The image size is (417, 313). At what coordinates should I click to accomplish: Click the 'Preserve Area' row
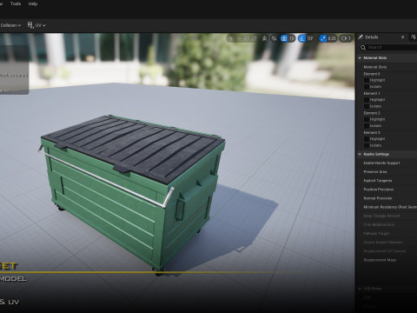tap(387, 172)
